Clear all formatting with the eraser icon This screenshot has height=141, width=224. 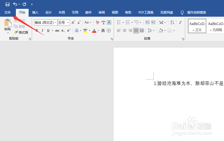pyautogui.click(x=98, y=22)
